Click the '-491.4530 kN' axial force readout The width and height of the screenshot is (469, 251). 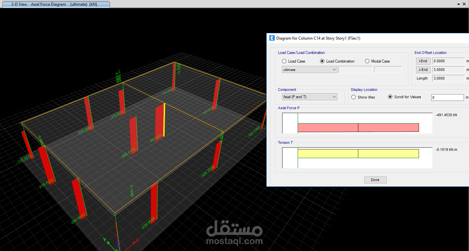[446, 115]
